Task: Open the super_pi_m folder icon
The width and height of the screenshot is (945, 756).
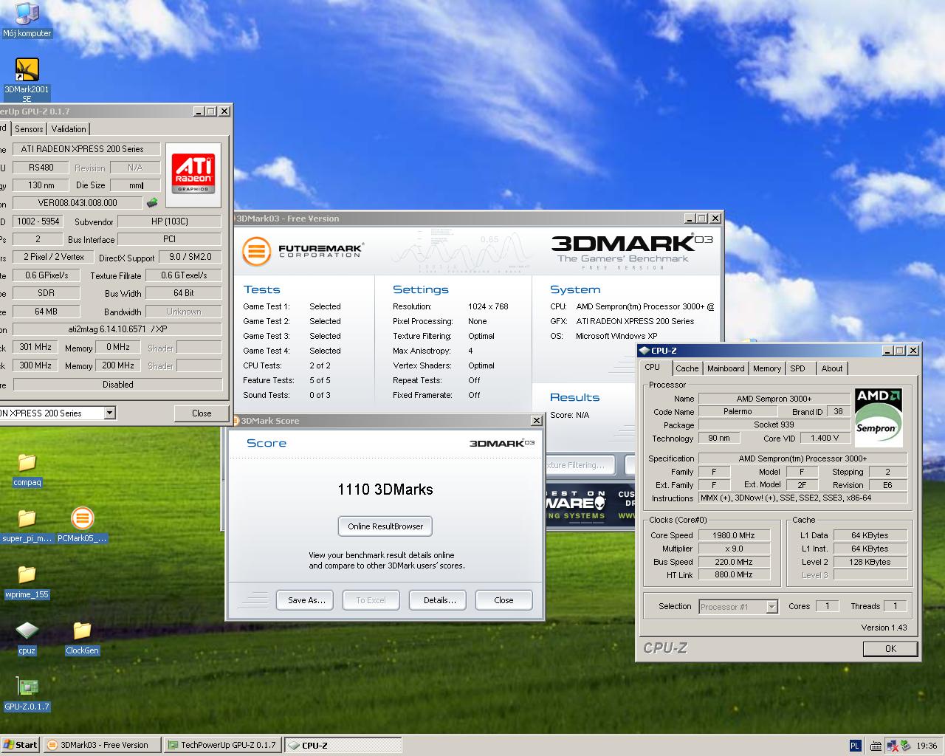Action: [27, 526]
